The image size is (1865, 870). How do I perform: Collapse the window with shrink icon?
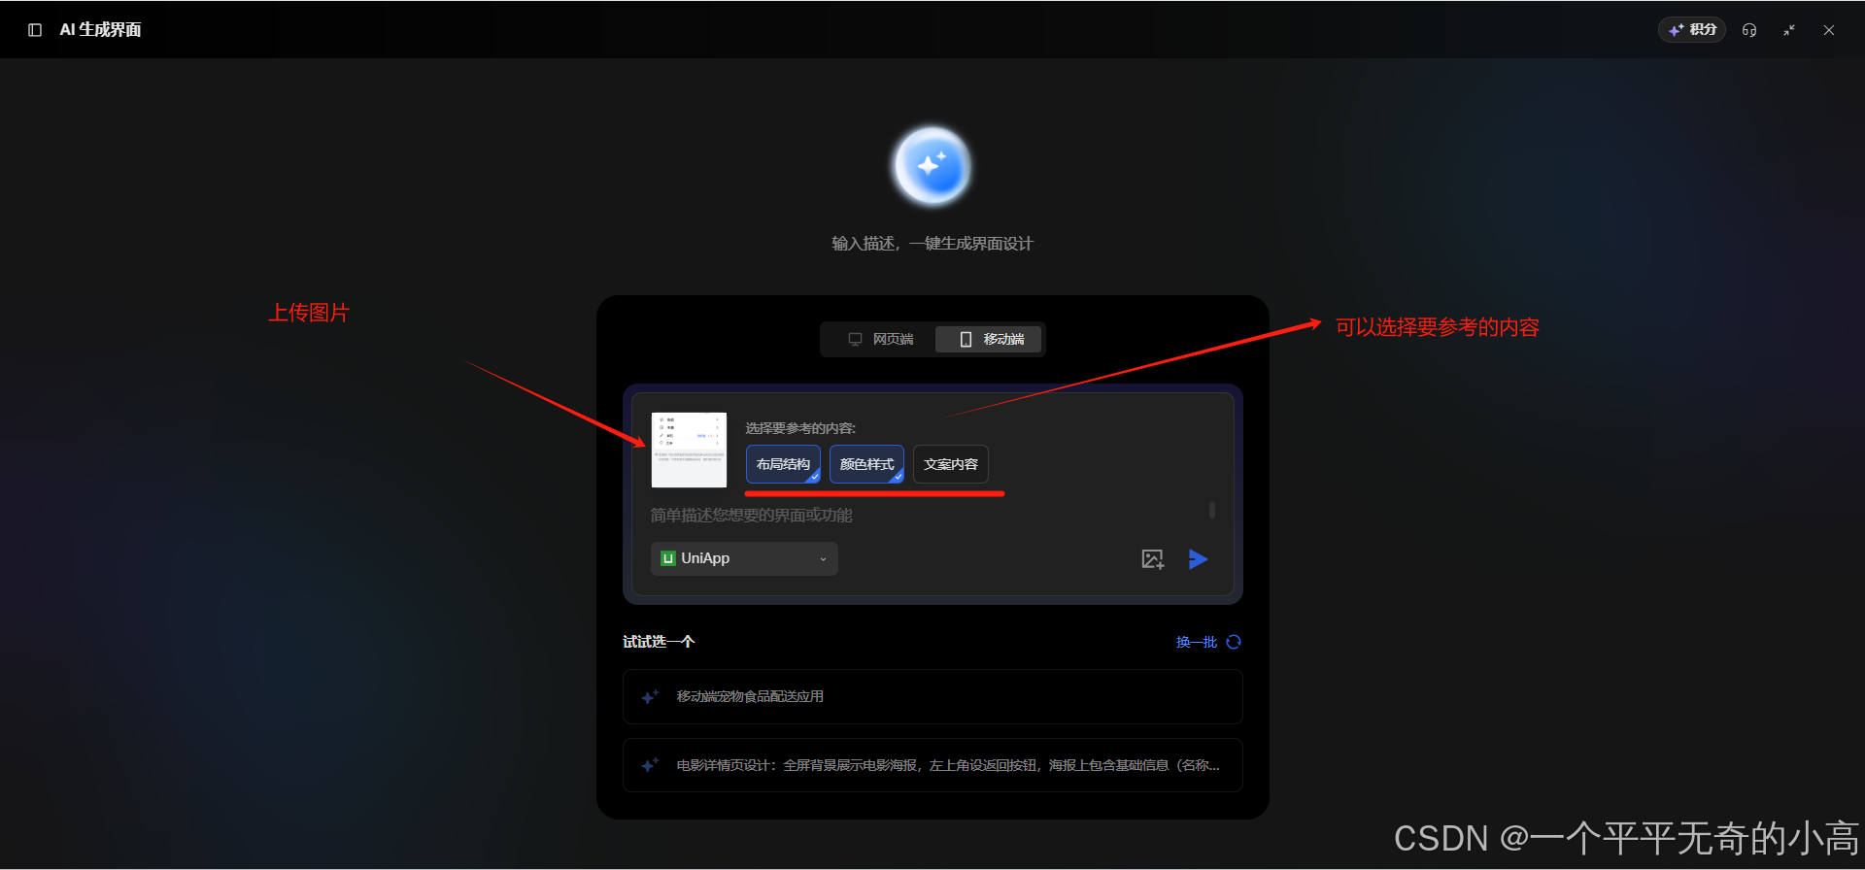[1789, 30]
